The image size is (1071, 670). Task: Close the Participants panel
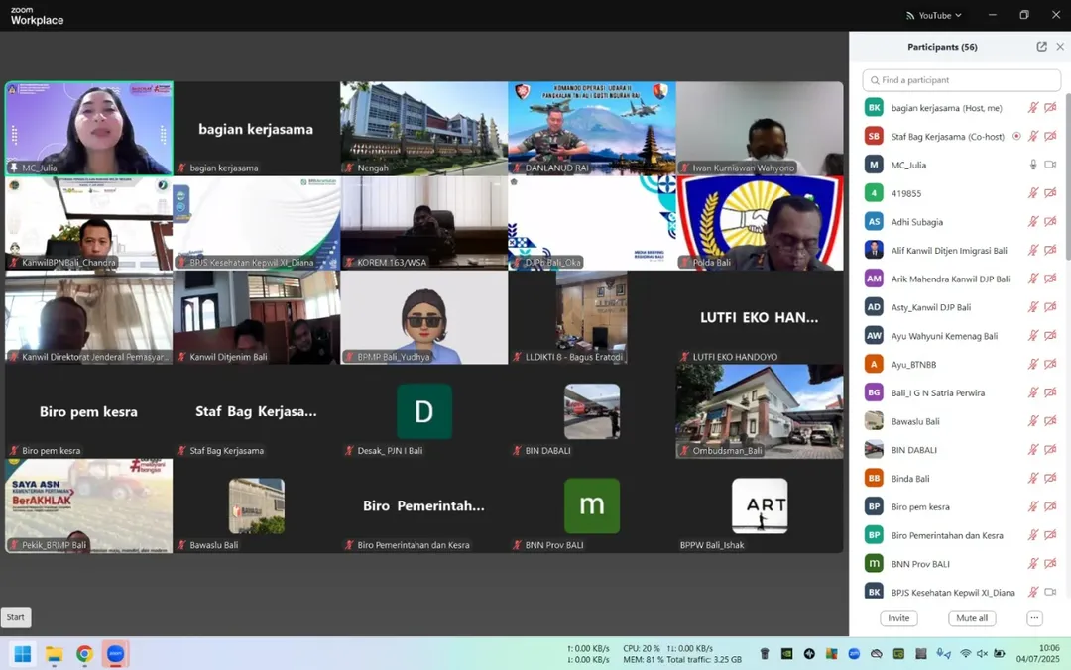[x=1060, y=47]
